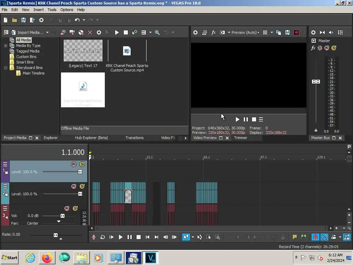Open the Hub Explorer (Beta) tab

point(91,138)
